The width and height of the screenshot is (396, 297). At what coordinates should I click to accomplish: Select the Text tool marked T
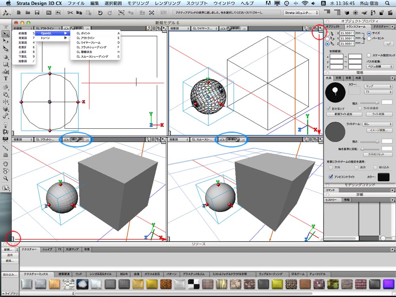point(6,78)
